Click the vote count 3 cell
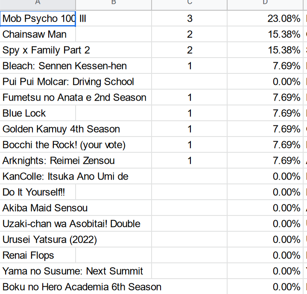This screenshot has height=294, width=307. [x=190, y=19]
